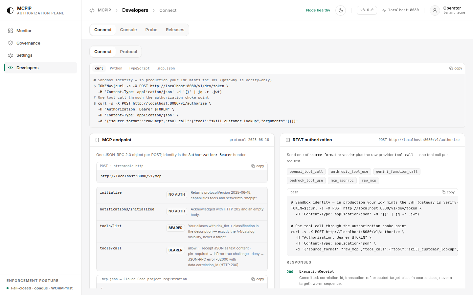This screenshot has width=473, height=295.
Task: Open Settings in the sidebar
Action: pos(40,55)
